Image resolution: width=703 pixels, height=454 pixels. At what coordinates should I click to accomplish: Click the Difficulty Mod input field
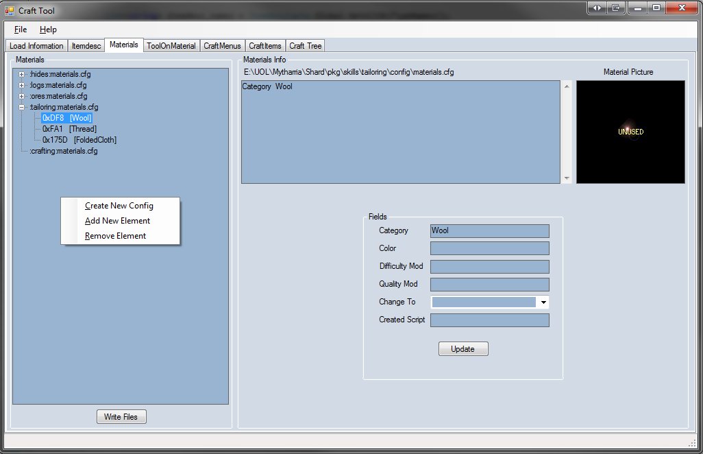489,266
